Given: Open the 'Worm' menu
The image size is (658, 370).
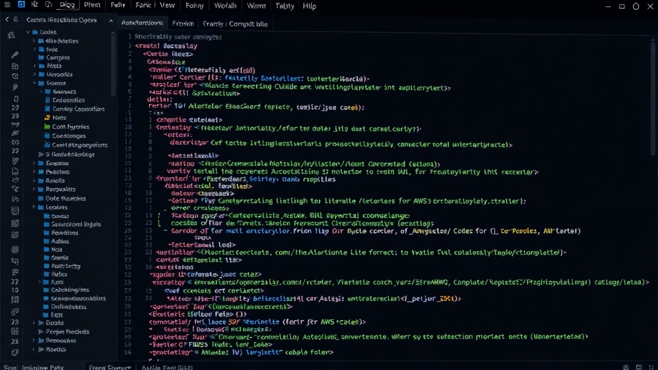Looking at the screenshot, I should pyautogui.click(x=256, y=6).
